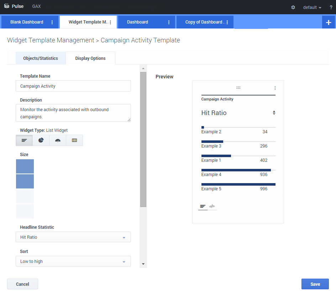Expand the Headline Statistic dropdown
The image size is (336, 300).
coord(73,237)
